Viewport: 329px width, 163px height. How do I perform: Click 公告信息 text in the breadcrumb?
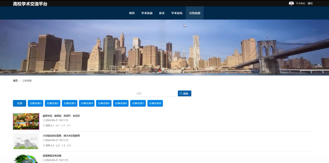27,81
